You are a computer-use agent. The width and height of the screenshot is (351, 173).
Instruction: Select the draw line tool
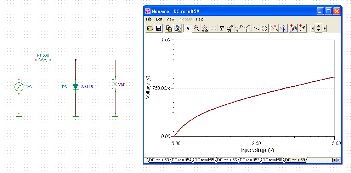click(x=256, y=28)
